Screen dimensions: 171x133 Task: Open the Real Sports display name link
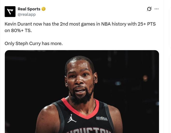(x=29, y=9)
